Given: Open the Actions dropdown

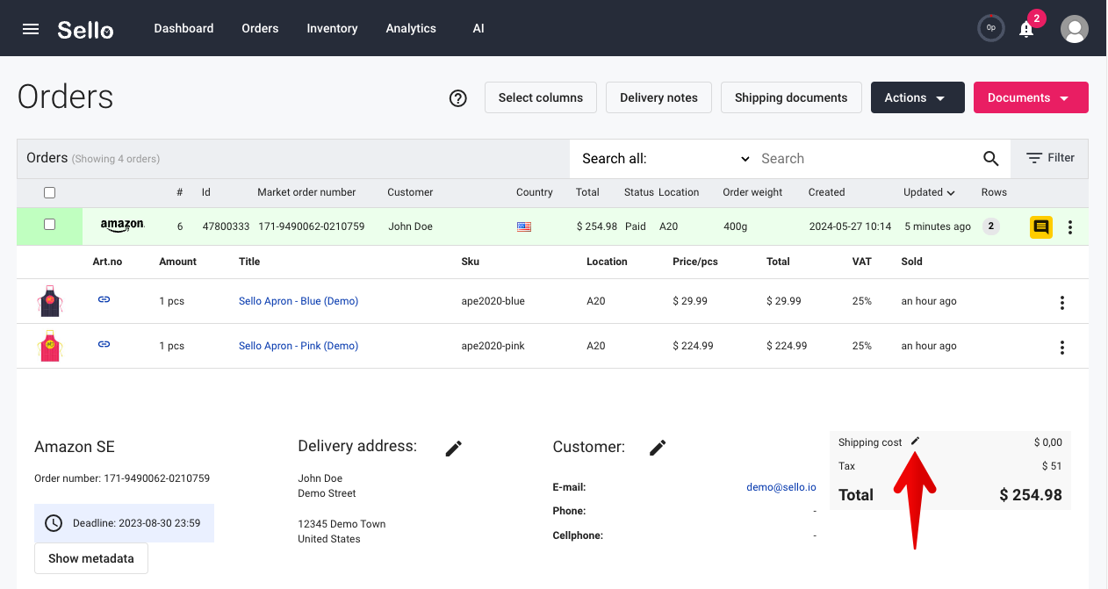Looking at the screenshot, I should 917,97.
